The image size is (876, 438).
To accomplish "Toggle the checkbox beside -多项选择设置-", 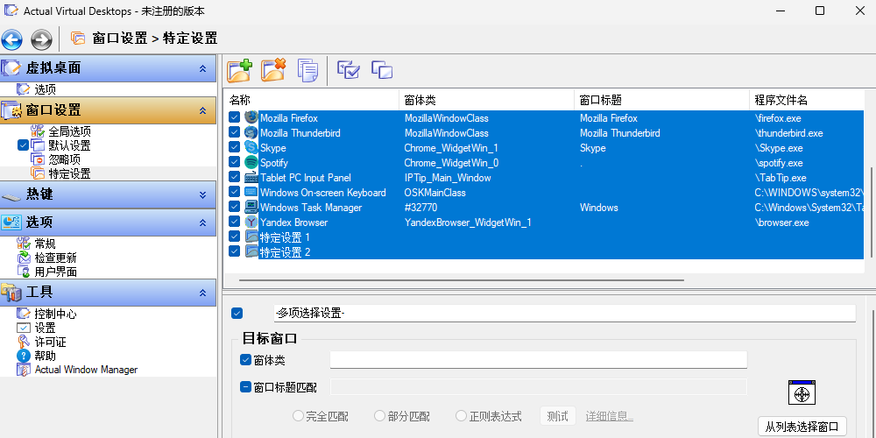I will click(237, 314).
